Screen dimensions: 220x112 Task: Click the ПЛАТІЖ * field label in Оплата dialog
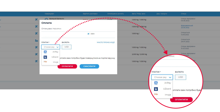[x=45, y=42]
